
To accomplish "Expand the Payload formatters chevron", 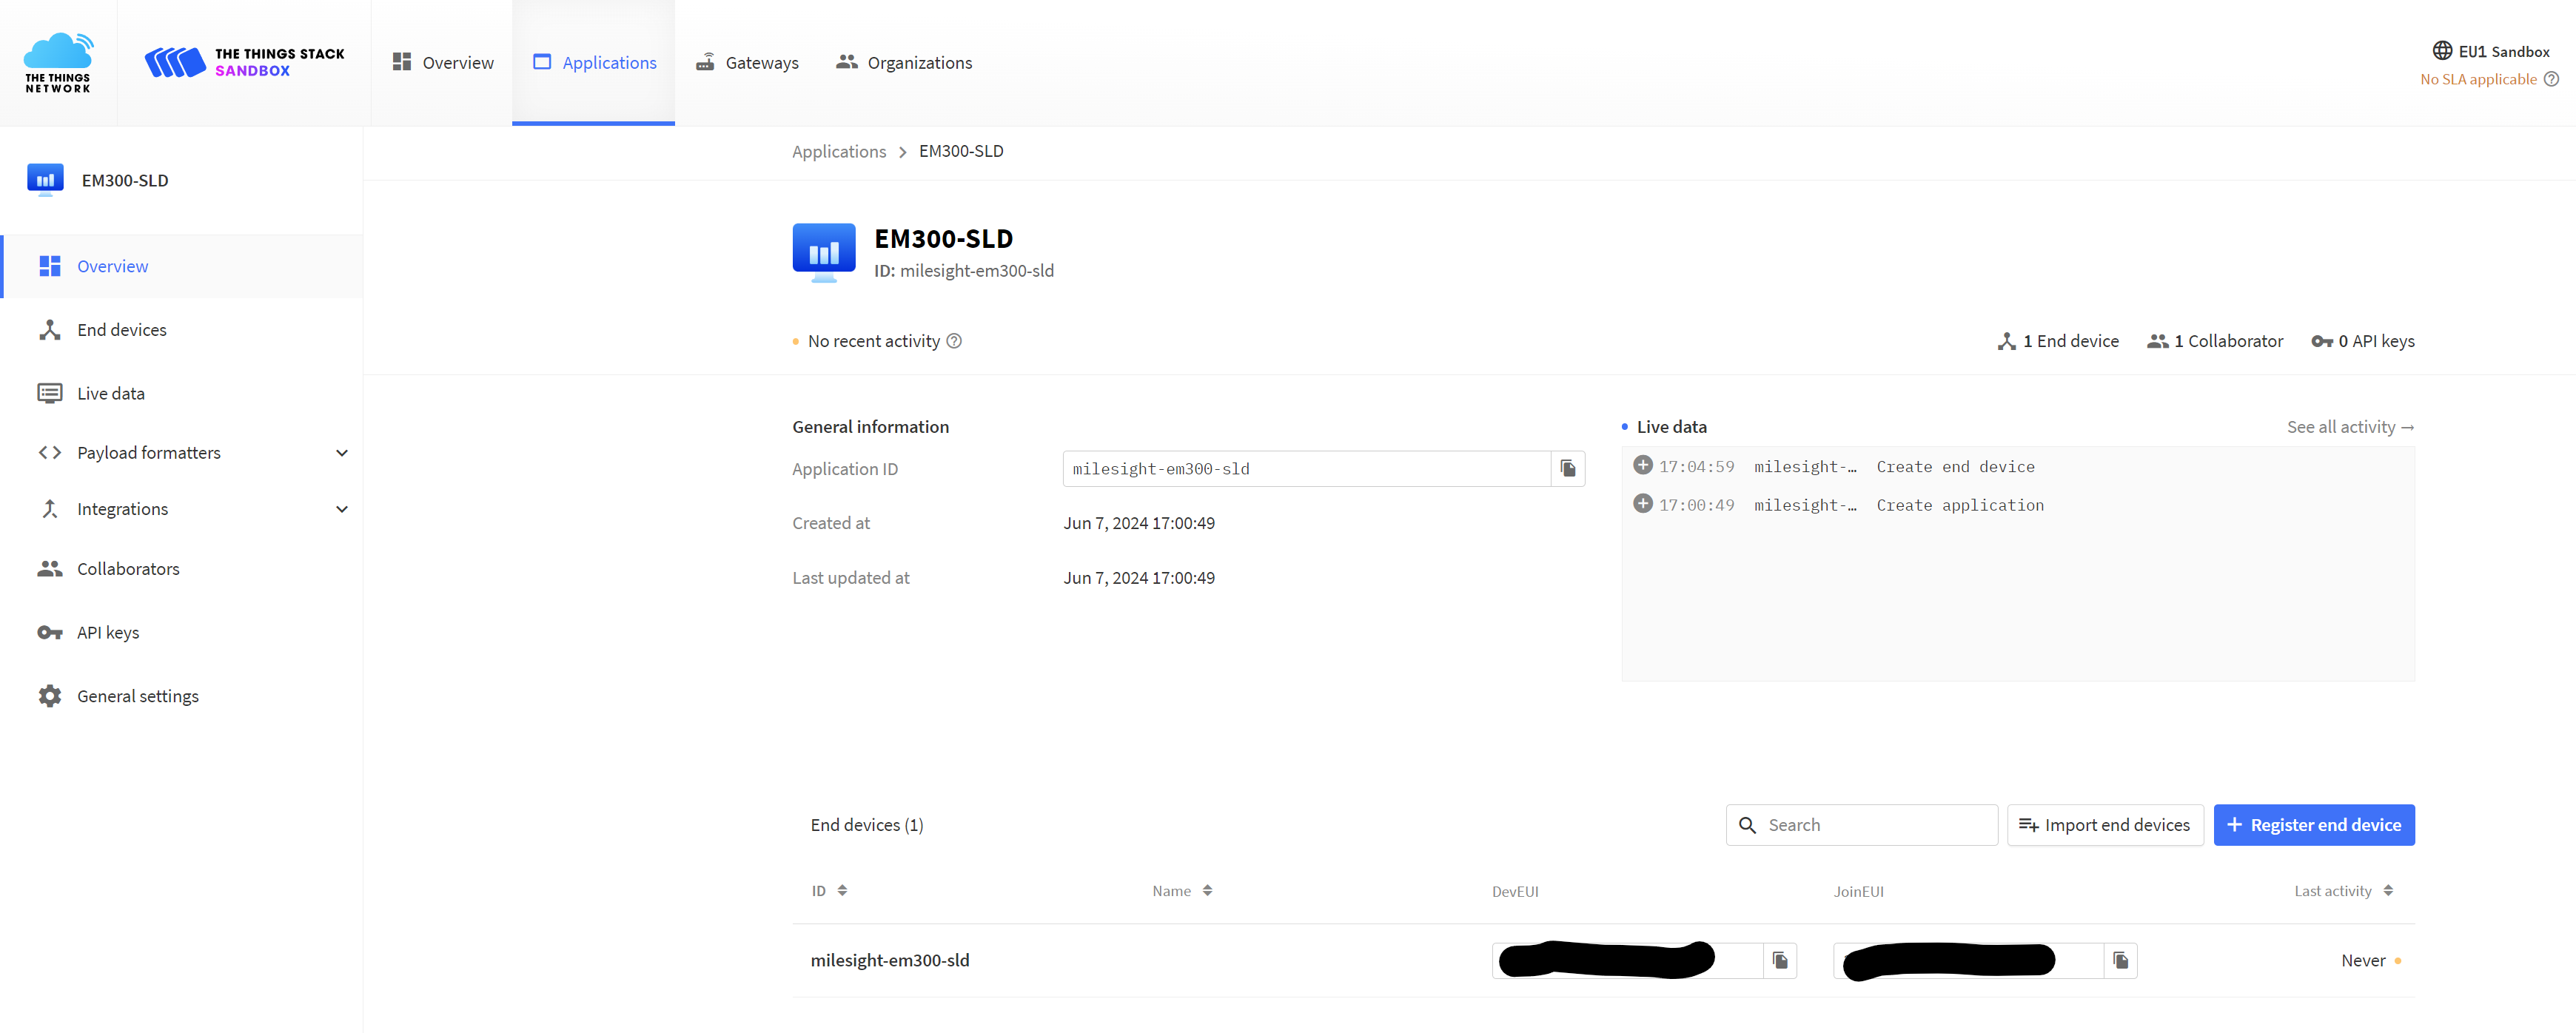I will [x=342, y=453].
